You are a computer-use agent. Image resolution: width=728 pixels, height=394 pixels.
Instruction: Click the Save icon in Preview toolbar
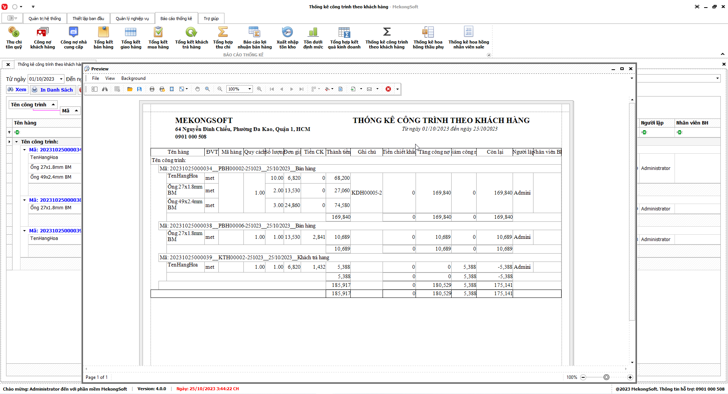pyautogui.click(x=140, y=89)
